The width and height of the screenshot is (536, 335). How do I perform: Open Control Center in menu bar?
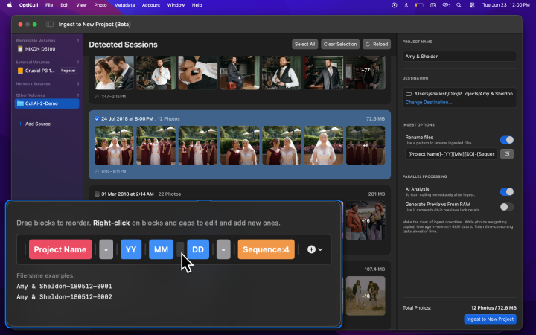(x=472, y=5)
